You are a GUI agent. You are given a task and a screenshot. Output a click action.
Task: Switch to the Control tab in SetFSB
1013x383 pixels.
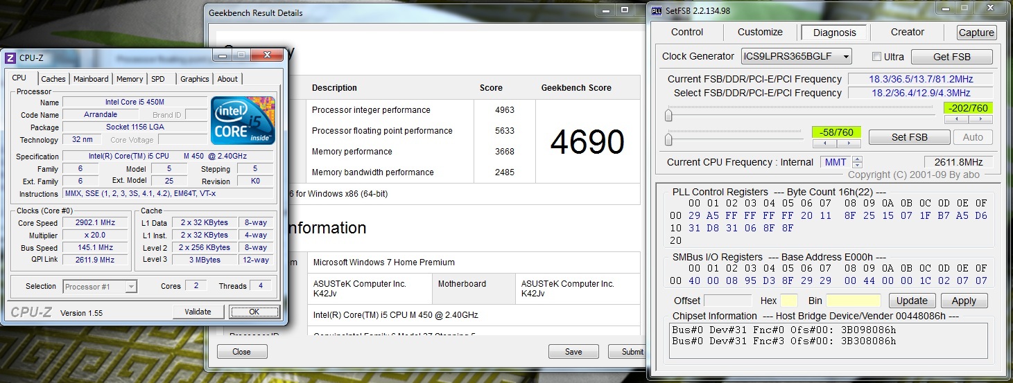687,32
